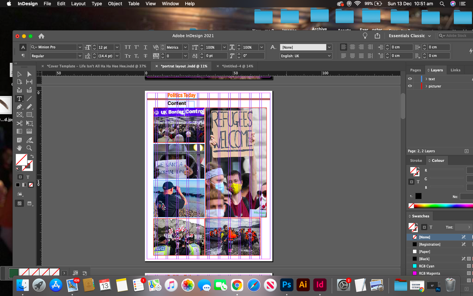Switch to the Cover Template document tab
This screenshot has height=296, width=473.
[x=96, y=66]
